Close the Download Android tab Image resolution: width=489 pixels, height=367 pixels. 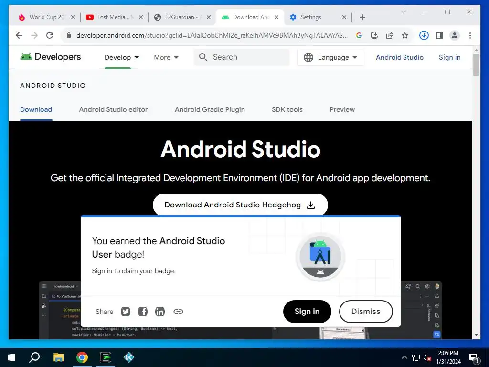pyautogui.click(x=276, y=17)
